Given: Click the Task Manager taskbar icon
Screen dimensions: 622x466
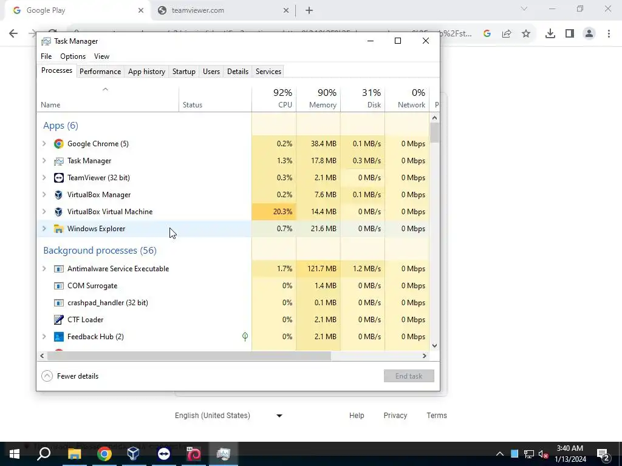Looking at the screenshot, I should [x=224, y=454].
